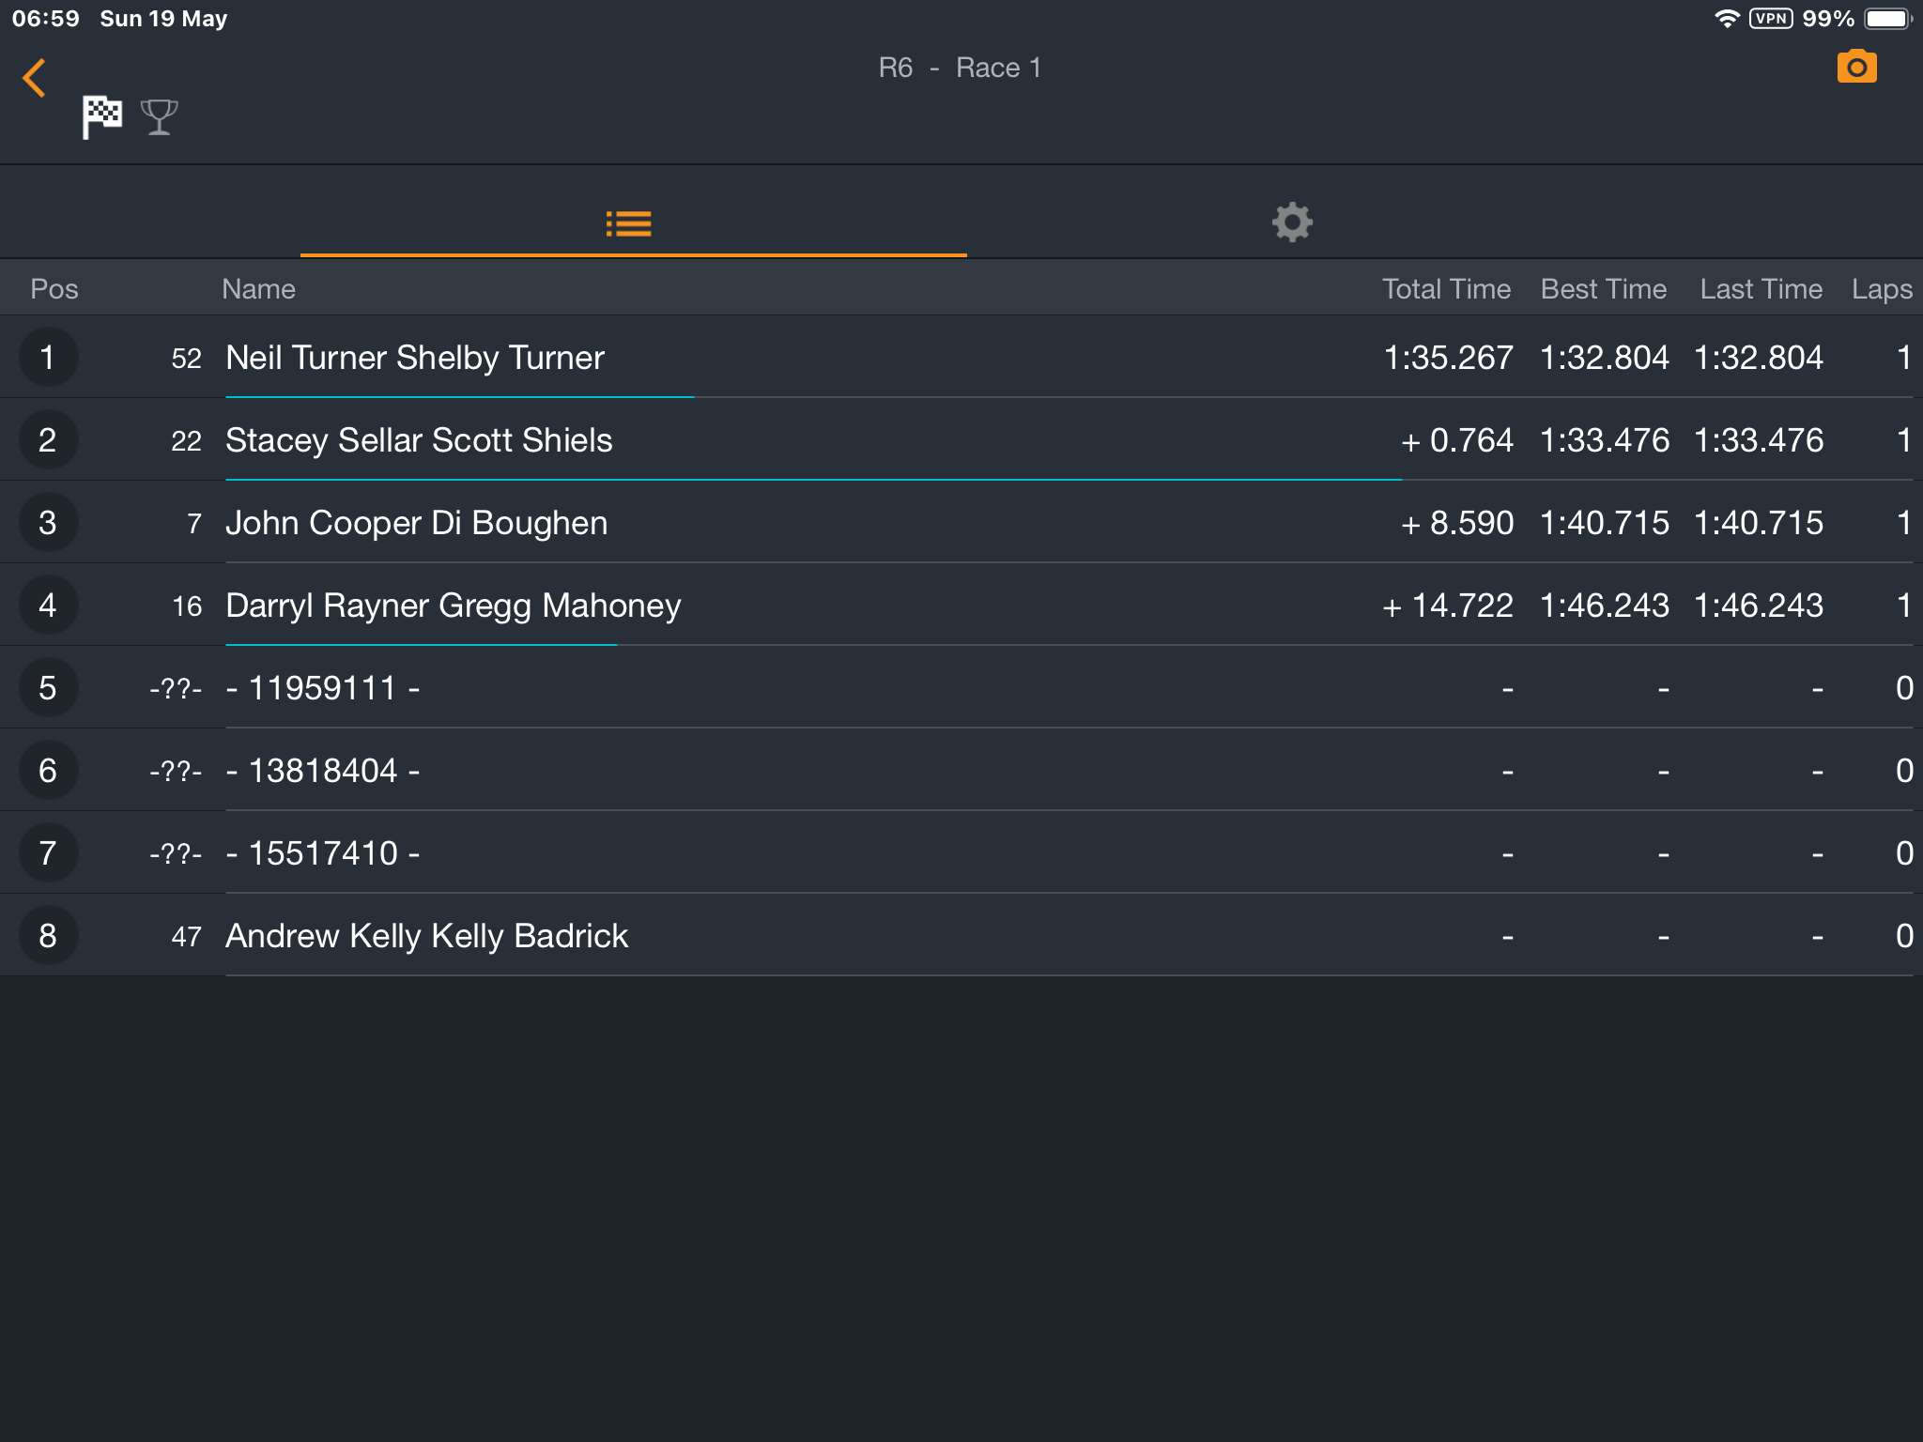This screenshot has height=1442, width=1923.
Task: Click the Pos column header
Action: coord(54,289)
